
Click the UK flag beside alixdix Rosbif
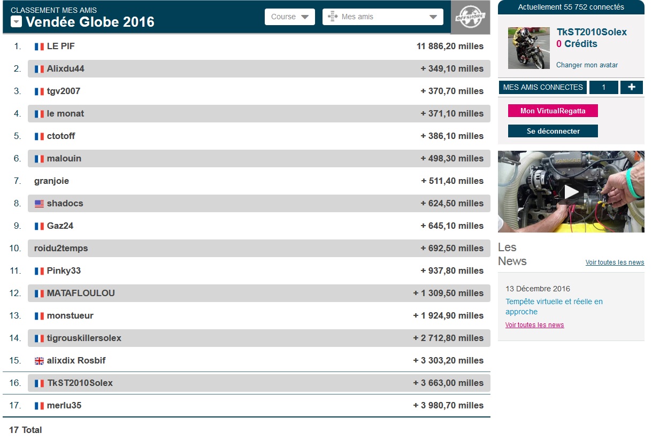click(39, 361)
